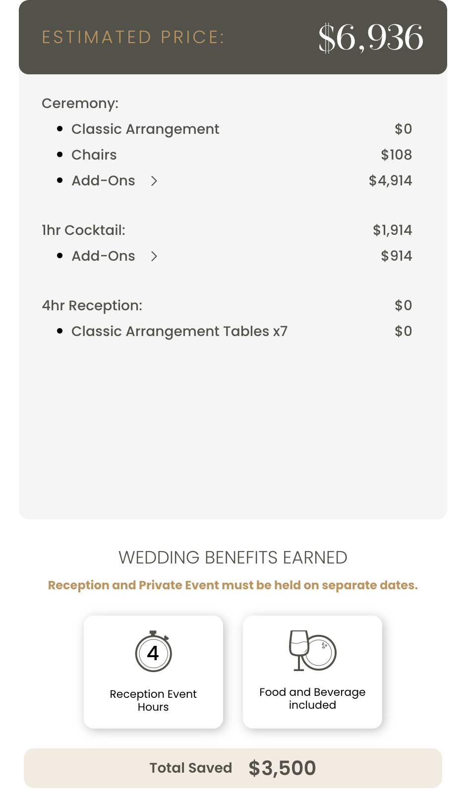Click the Chairs line item

pyautogui.click(x=94, y=155)
